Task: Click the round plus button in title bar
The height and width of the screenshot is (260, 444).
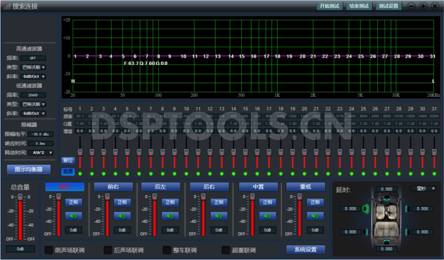Action: click(x=423, y=6)
